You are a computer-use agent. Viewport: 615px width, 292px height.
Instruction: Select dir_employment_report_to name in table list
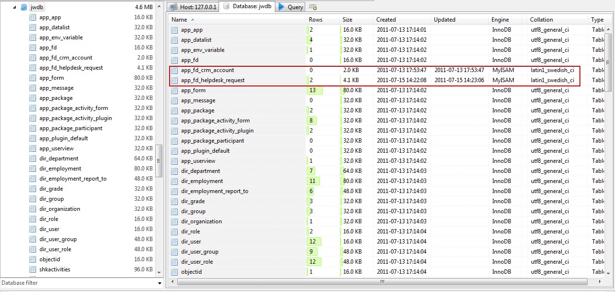215,191
